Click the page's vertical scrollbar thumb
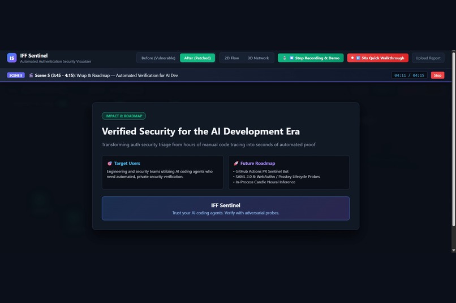This screenshot has width=456, height=303. pyautogui.click(x=454, y=139)
